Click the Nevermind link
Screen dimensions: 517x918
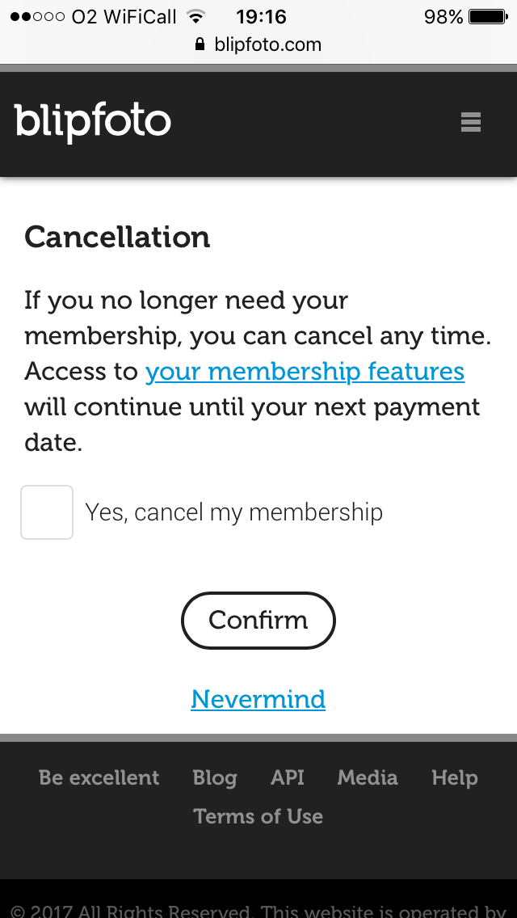coord(258,699)
